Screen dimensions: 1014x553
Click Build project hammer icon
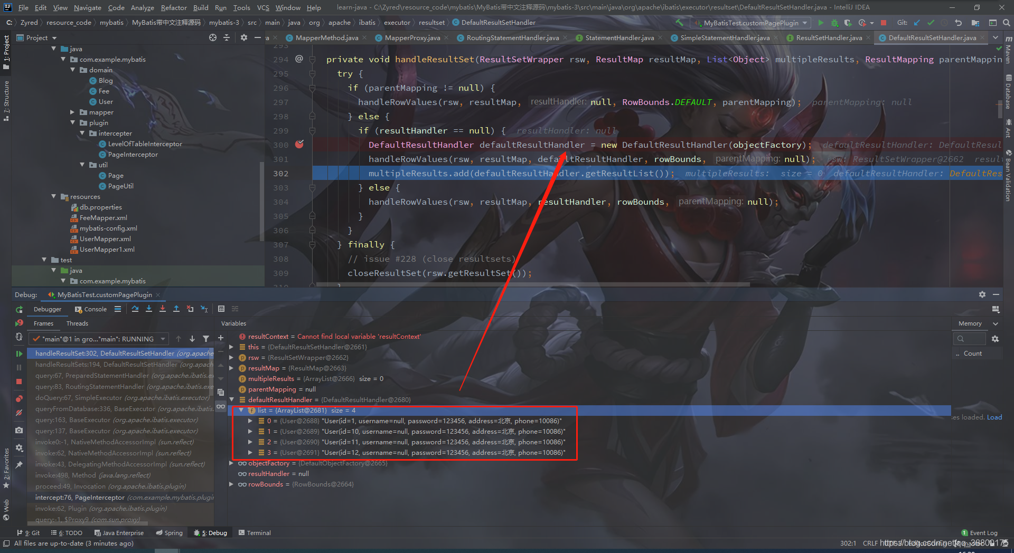pos(680,23)
